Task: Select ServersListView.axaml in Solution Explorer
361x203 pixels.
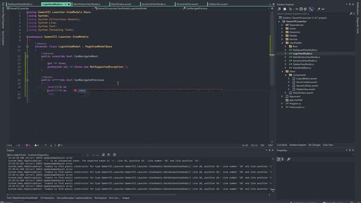Action: coord(307,86)
